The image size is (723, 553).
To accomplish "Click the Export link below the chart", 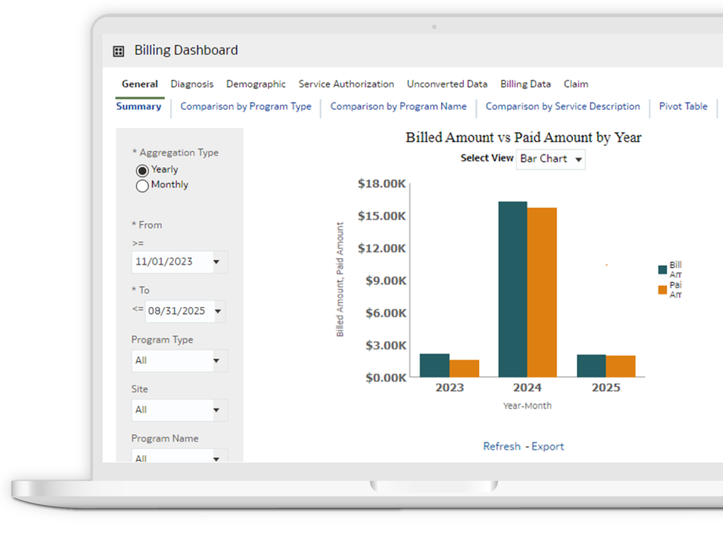I will click(547, 446).
